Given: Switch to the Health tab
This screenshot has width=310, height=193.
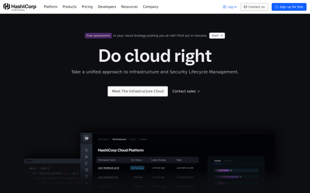Looking at the screenshot, I should click(218, 161).
